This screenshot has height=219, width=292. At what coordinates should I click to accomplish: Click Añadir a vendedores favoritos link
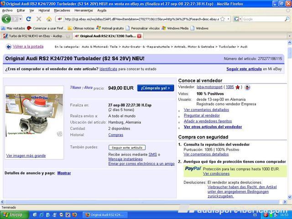pyautogui.click(x=208, y=121)
